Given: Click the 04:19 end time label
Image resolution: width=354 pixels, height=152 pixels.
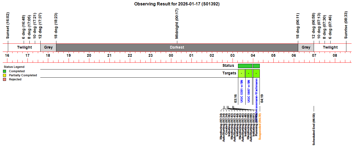Looking at the screenshot, I should 262,99.
